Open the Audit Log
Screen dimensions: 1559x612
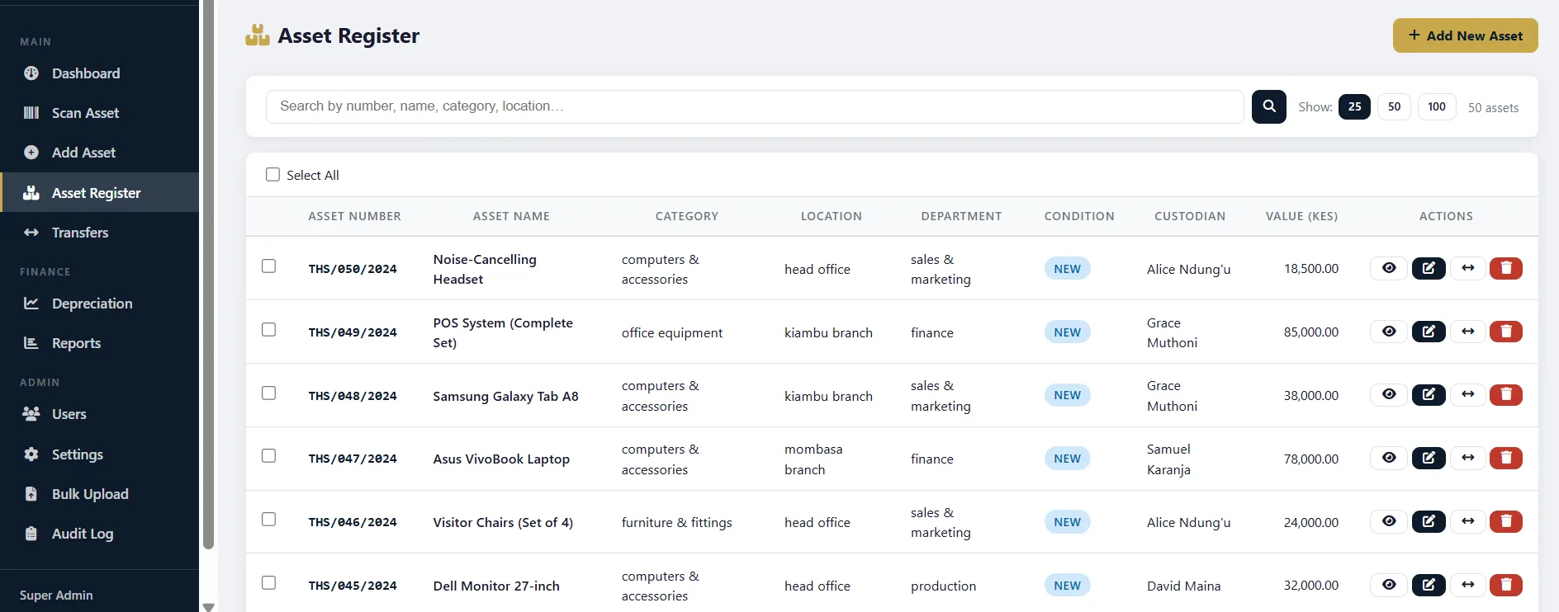[99, 534]
